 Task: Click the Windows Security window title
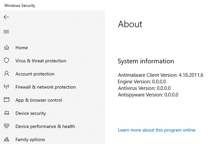pyautogui.click(x=20, y=6)
